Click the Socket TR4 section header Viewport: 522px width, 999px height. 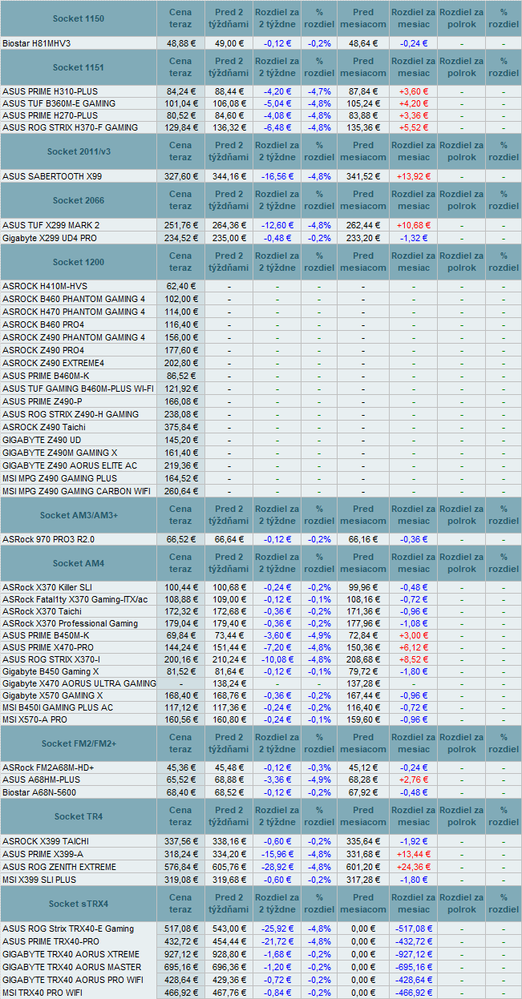coord(78,816)
